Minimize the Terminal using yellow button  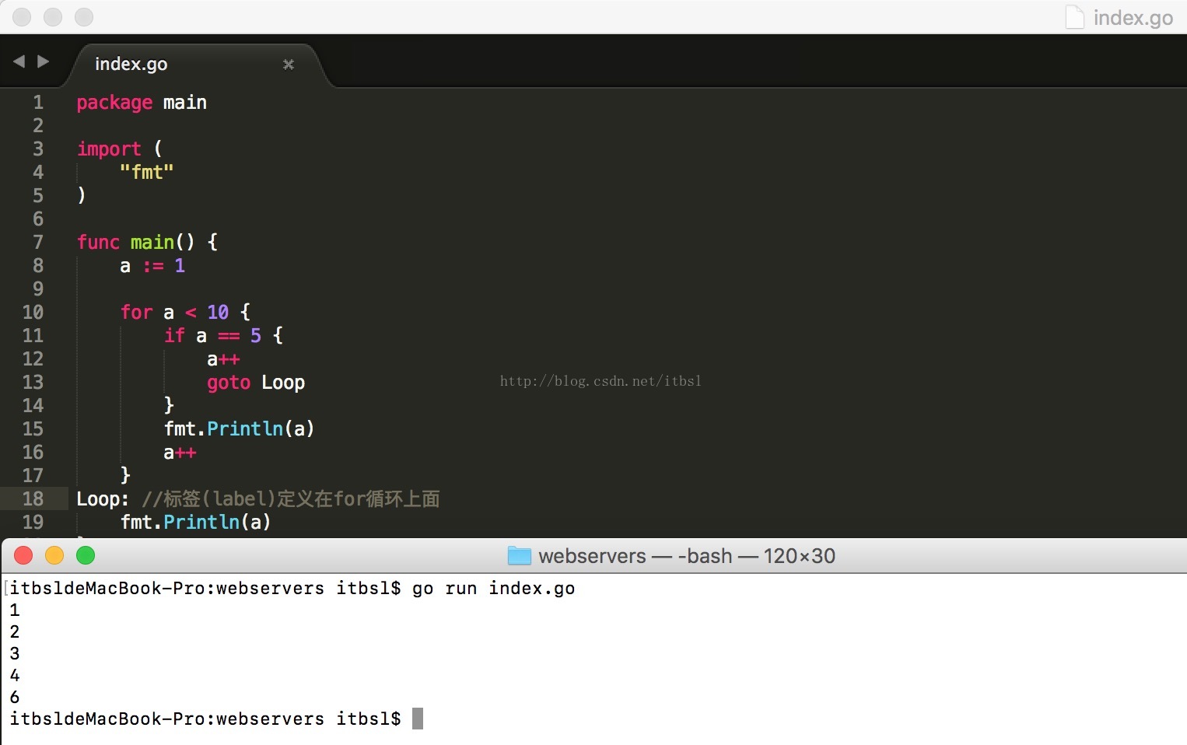[x=54, y=555]
